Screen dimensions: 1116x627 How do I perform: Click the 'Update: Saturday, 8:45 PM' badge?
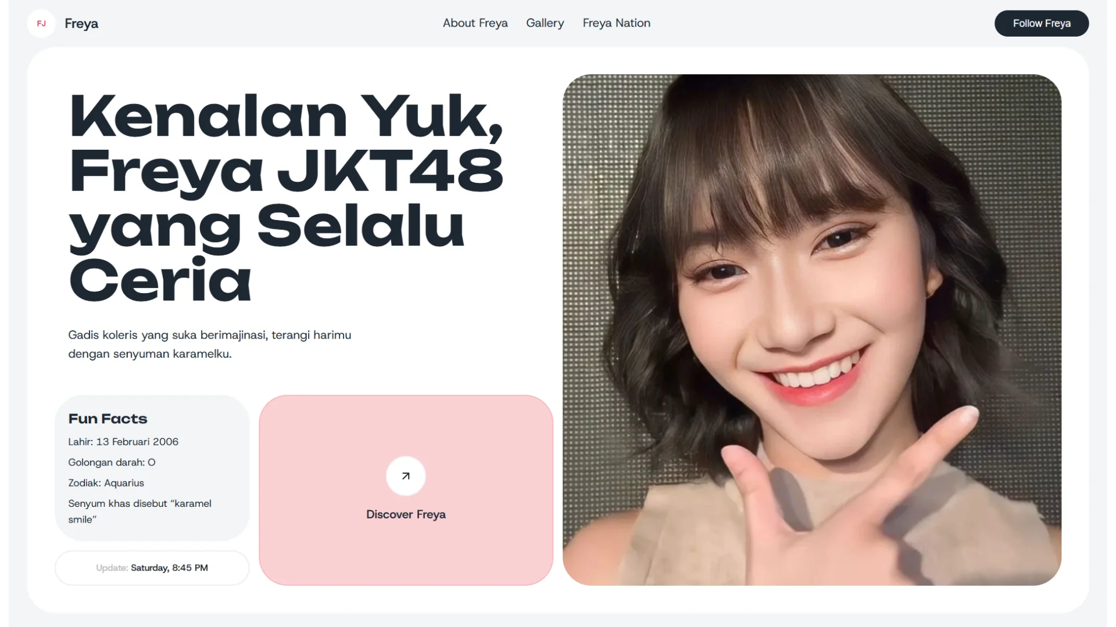pyautogui.click(x=152, y=568)
